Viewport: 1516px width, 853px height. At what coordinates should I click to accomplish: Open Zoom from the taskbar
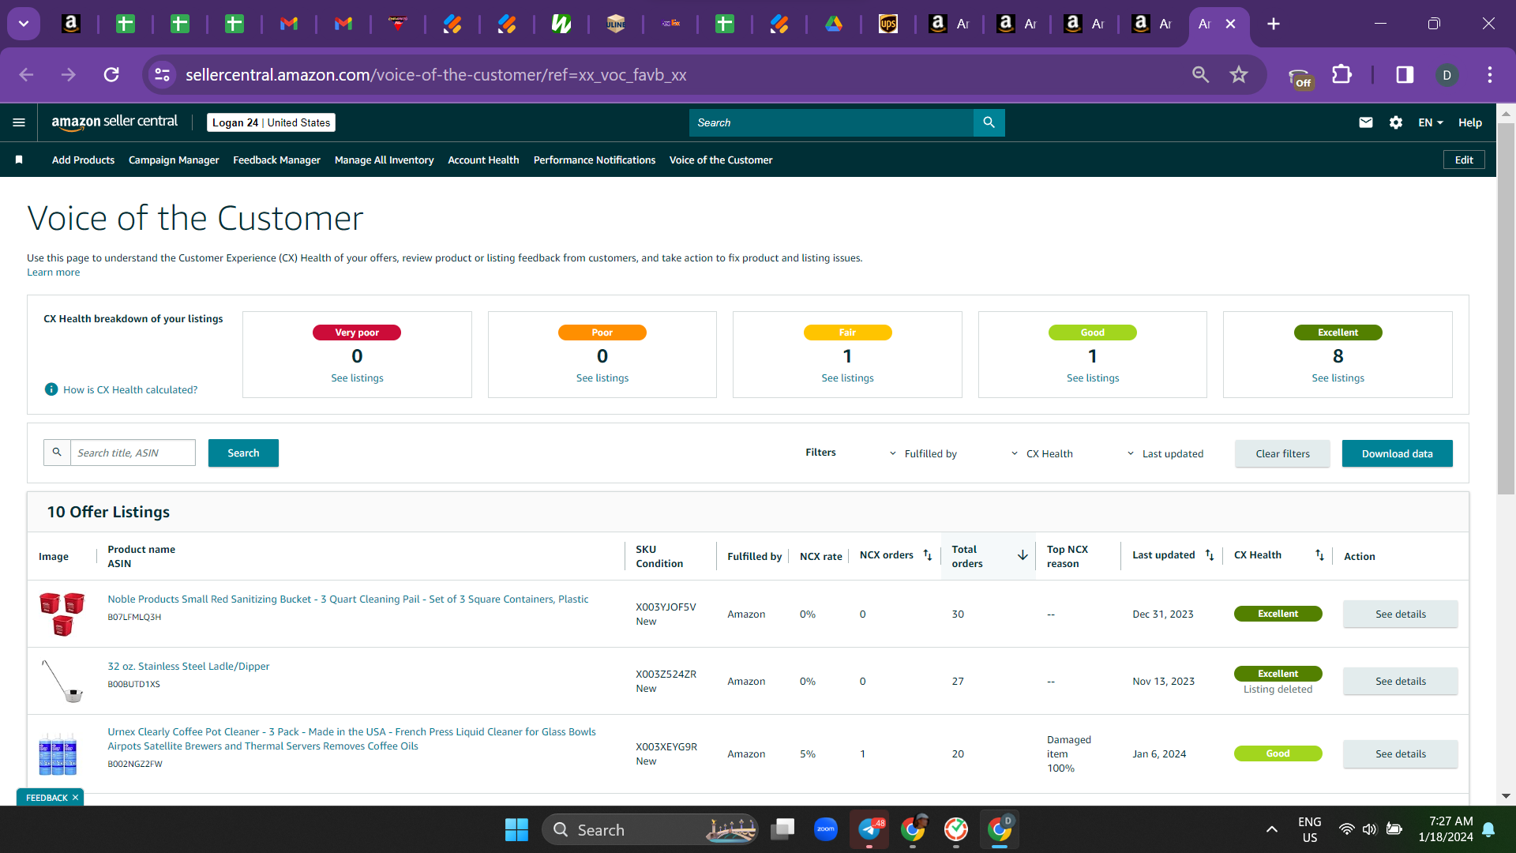pos(826,829)
